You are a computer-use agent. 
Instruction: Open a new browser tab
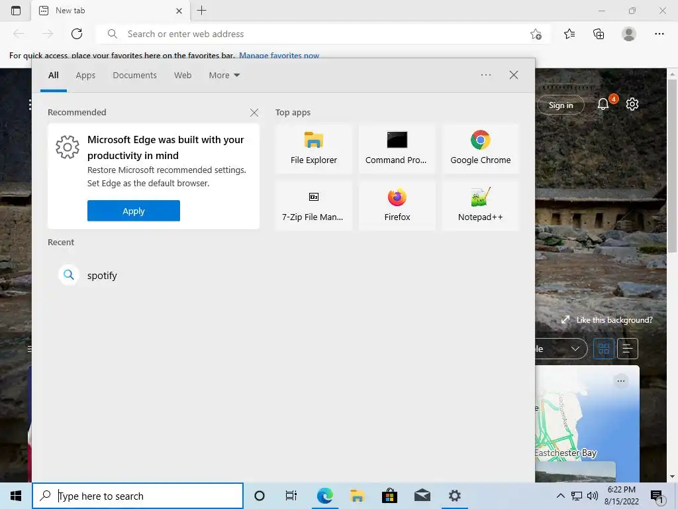(201, 11)
